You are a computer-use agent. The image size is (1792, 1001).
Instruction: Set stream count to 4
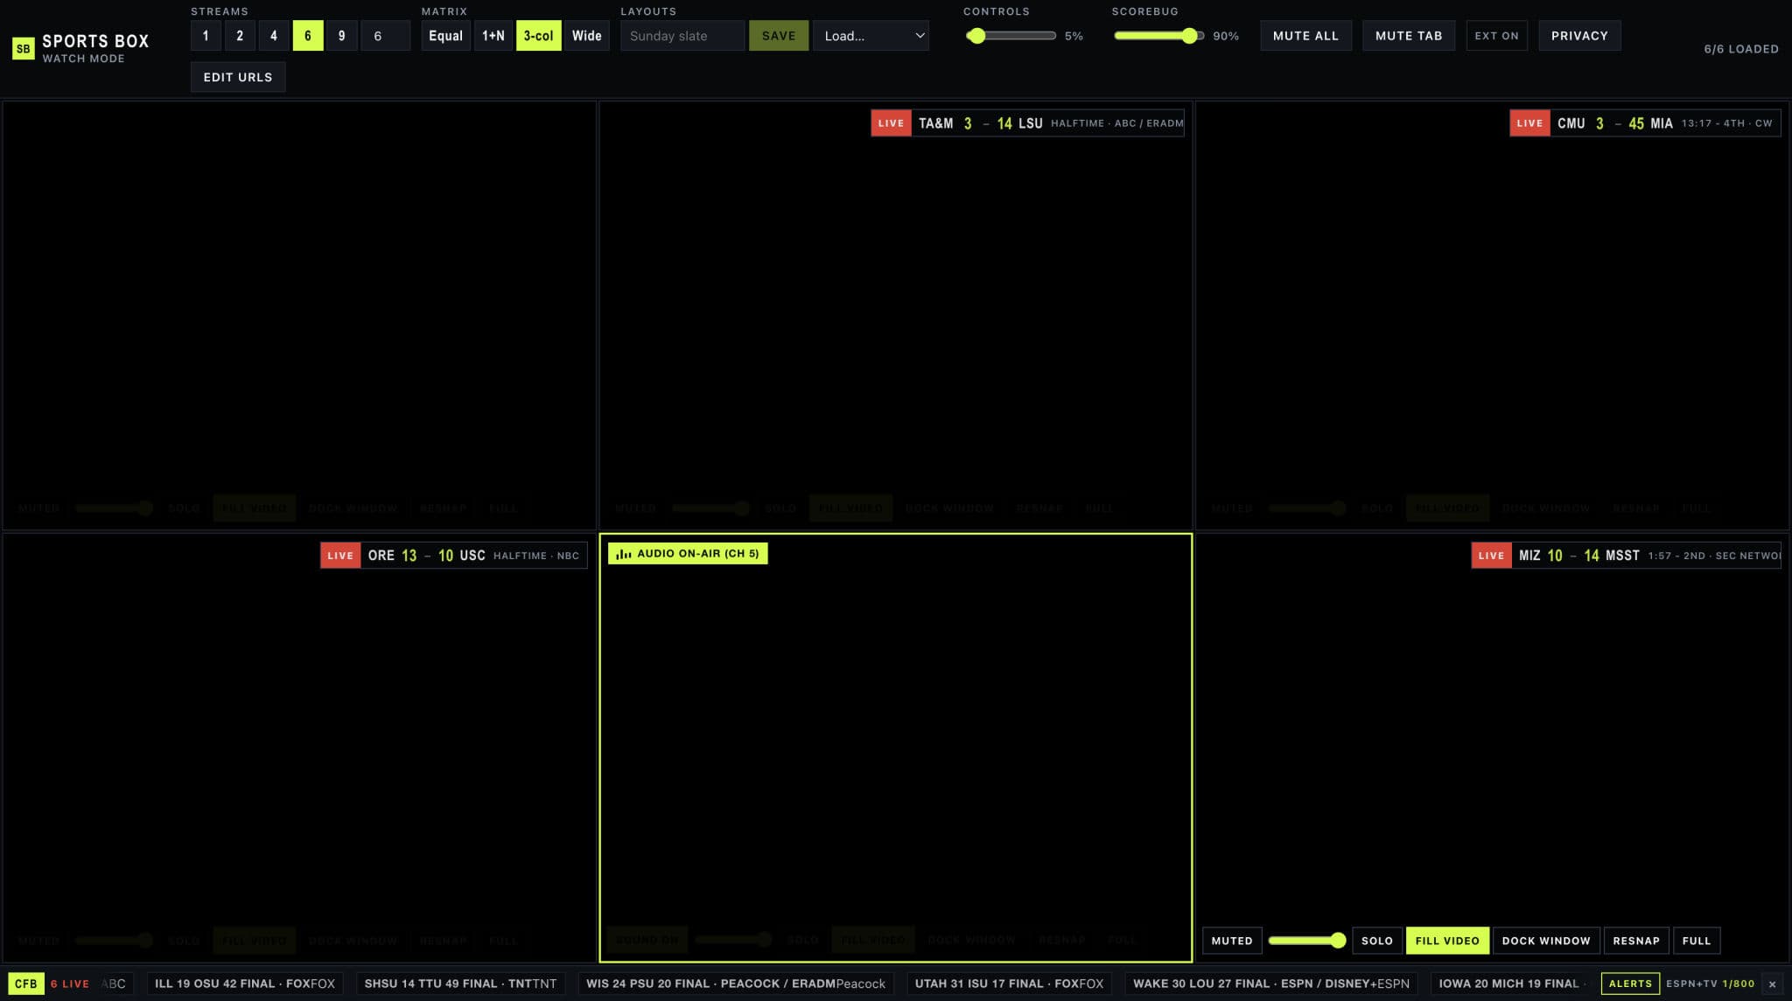(274, 36)
